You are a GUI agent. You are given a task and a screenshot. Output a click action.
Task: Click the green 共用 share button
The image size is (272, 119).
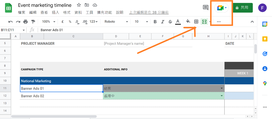[x=243, y=8]
